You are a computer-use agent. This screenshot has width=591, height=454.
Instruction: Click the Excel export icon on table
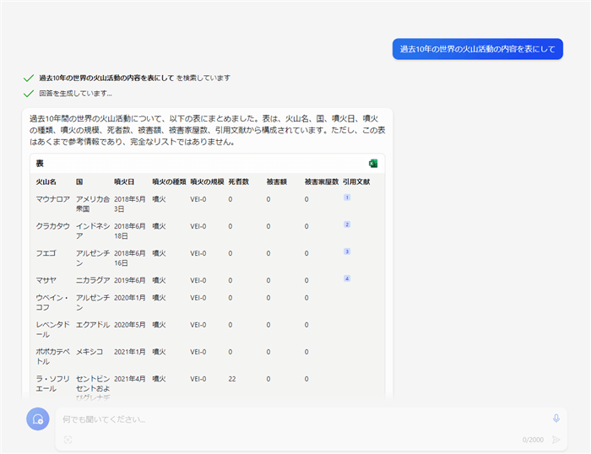[x=373, y=163]
